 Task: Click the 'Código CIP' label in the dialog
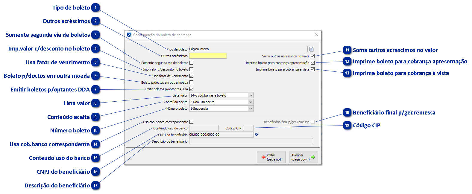coord(233,129)
